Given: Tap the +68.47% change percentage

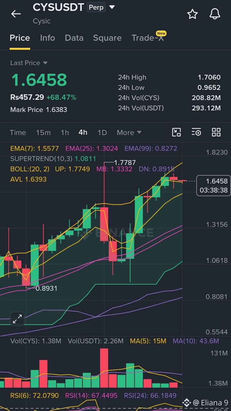Looking at the screenshot, I should [x=61, y=97].
